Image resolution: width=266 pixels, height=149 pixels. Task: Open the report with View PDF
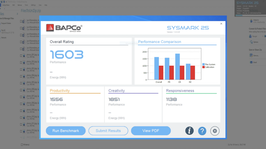[x=151, y=131]
